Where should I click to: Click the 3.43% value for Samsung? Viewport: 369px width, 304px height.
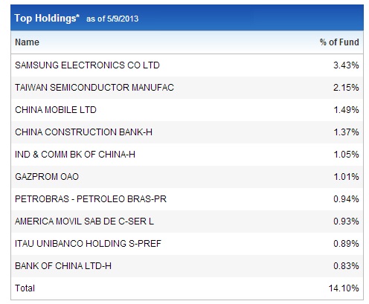346,65
